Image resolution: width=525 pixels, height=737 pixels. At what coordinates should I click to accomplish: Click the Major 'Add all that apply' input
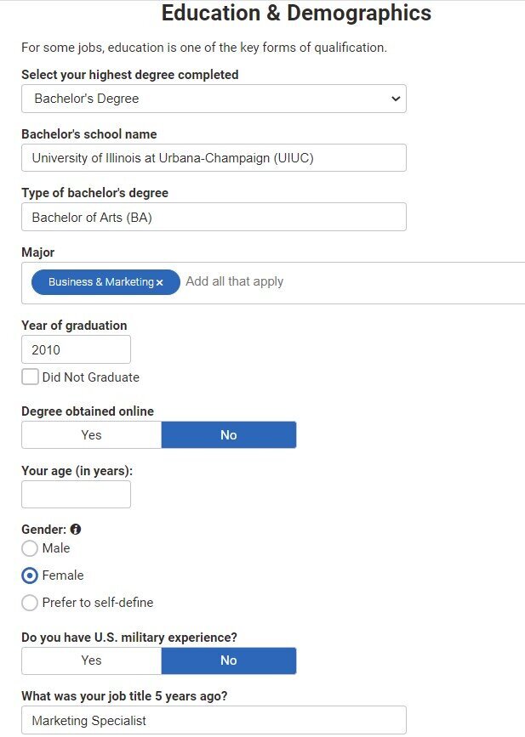(x=234, y=281)
